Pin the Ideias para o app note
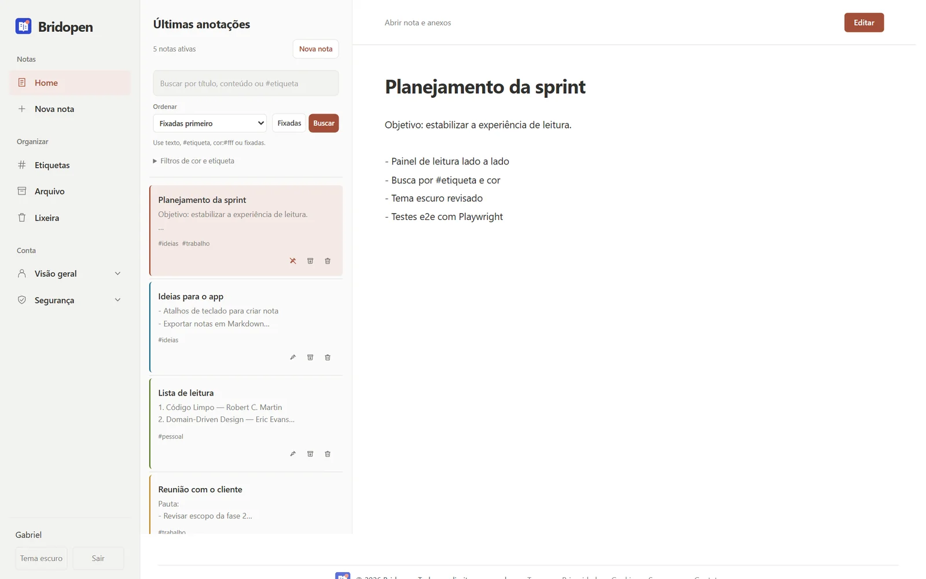Image resolution: width=926 pixels, height=579 pixels. [x=293, y=357]
